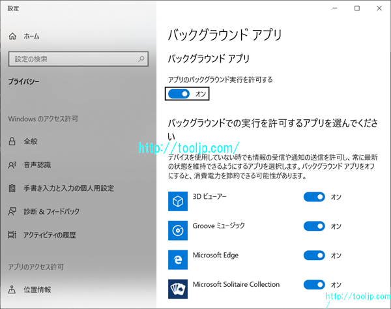Click the search magnifier icon
The width and height of the screenshot is (391, 309).
141,59
